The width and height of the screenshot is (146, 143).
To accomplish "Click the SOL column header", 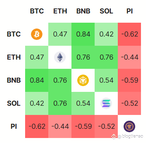I will point(106,11).
